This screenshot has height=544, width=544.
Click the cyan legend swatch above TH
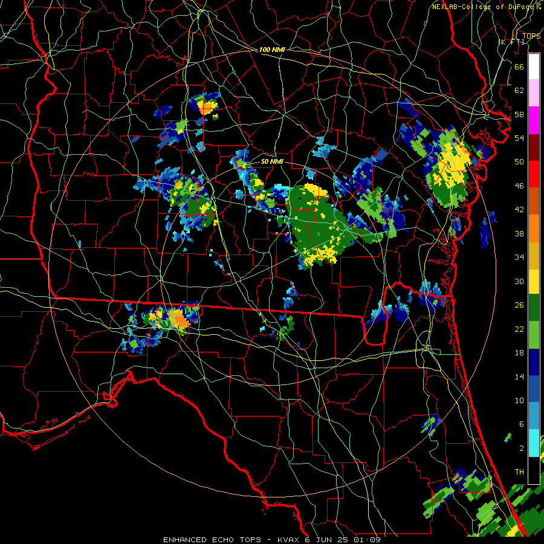(x=534, y=443)
